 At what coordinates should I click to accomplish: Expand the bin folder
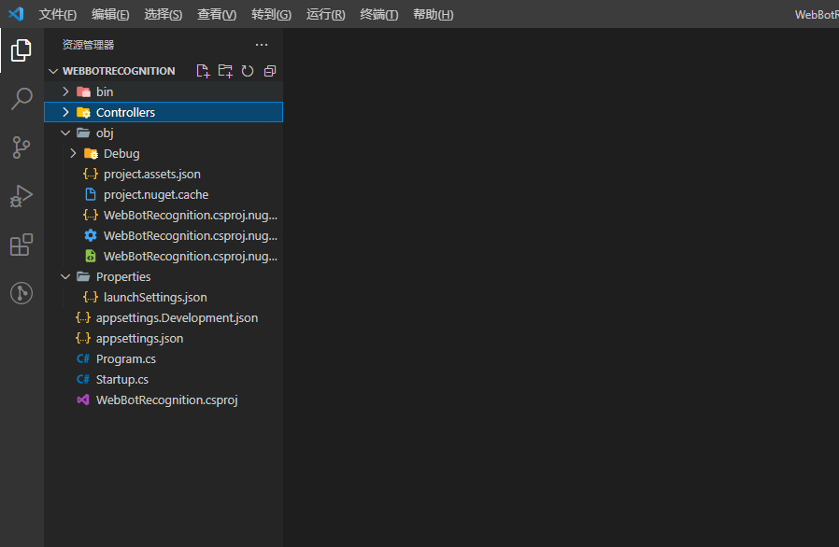point(104,91)
